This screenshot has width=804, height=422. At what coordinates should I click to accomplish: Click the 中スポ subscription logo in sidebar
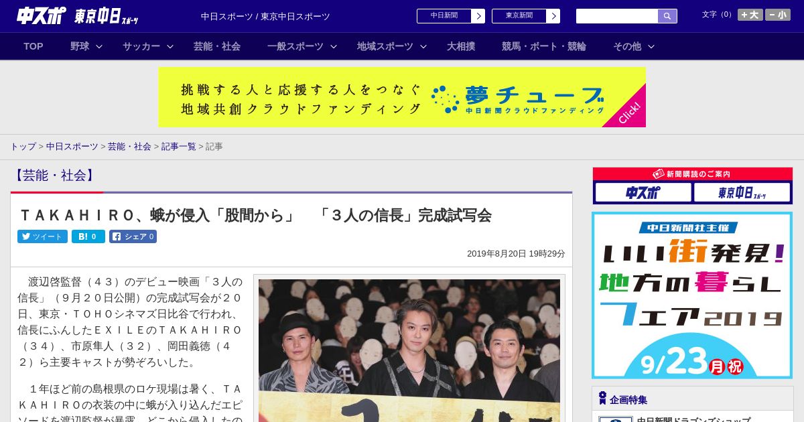click(x=643, y=192)
